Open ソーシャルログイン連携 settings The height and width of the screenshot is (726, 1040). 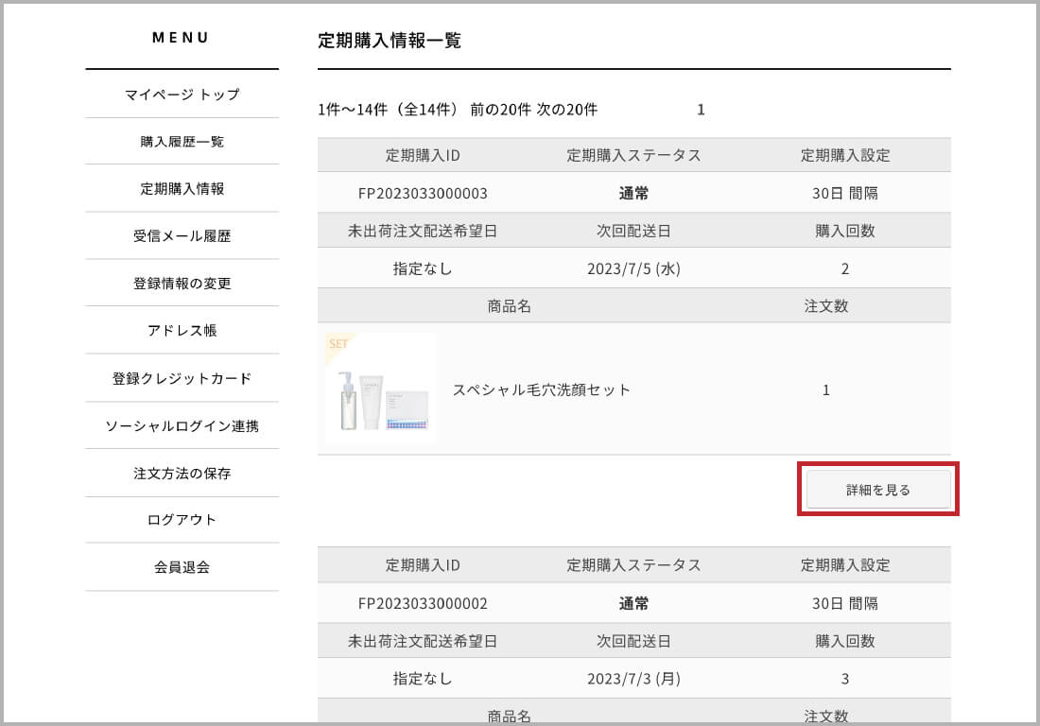182,426
